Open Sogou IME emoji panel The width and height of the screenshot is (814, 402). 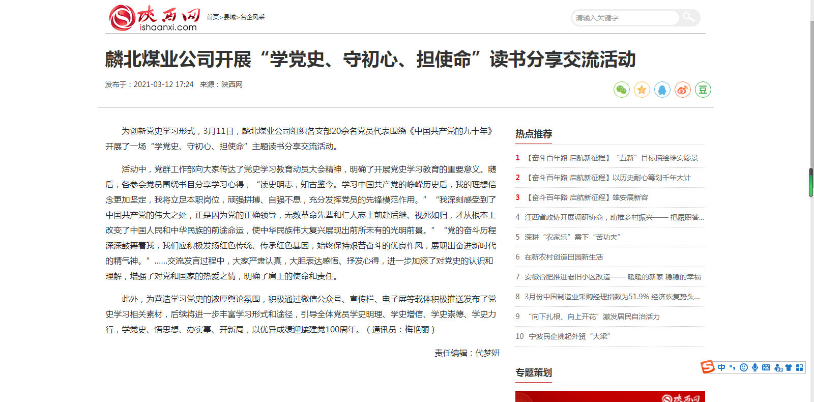(744, 367)
